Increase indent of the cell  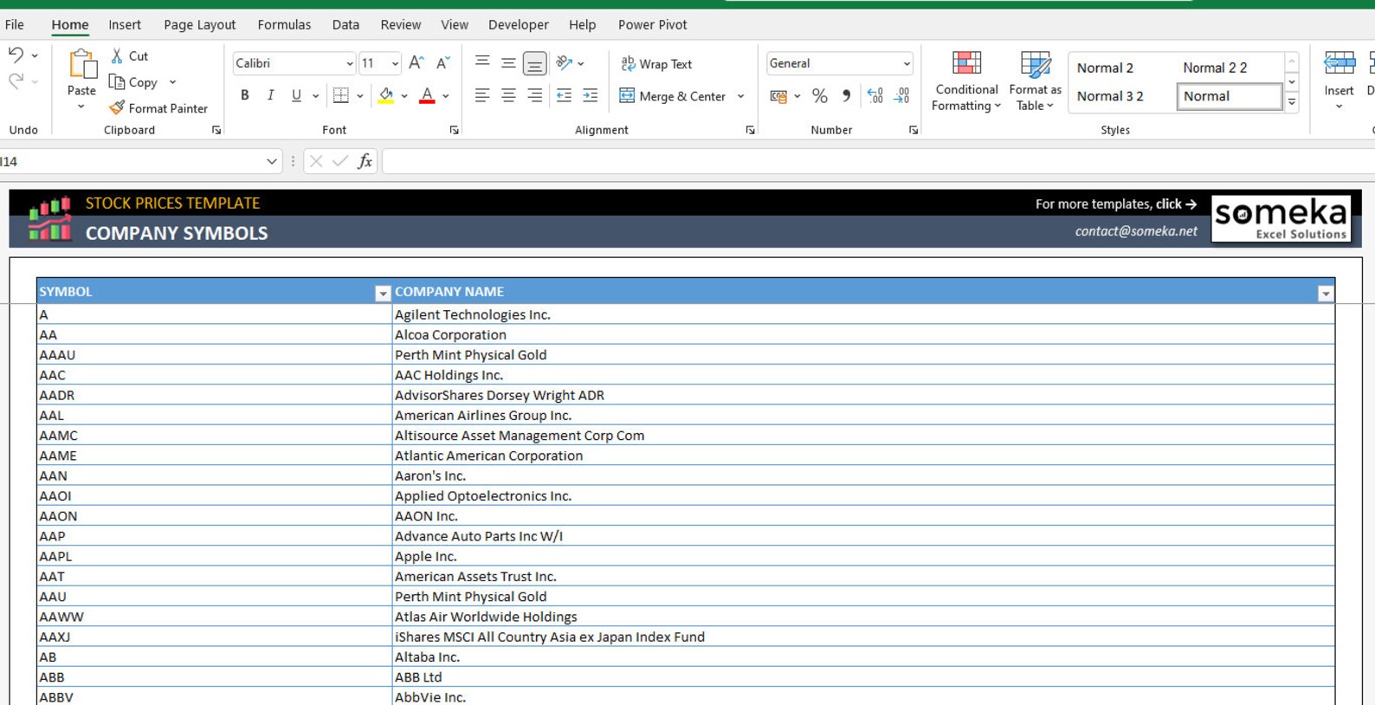(x=591, y=96)
